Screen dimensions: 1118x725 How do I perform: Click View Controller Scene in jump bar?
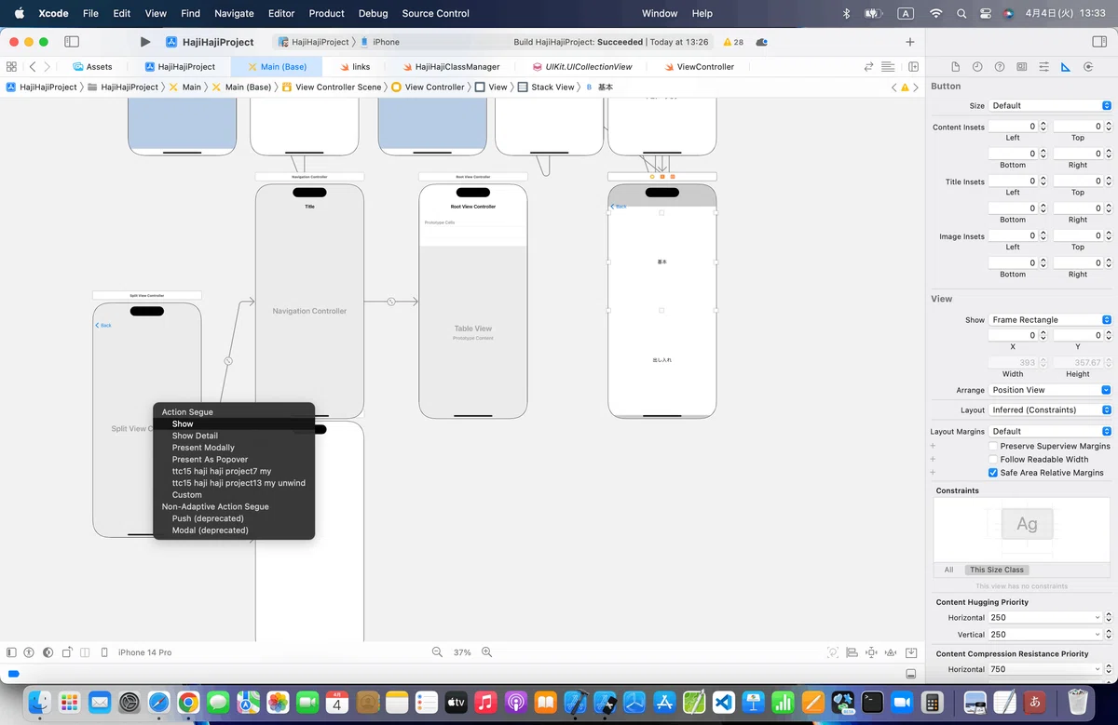[x=332, y=87]
